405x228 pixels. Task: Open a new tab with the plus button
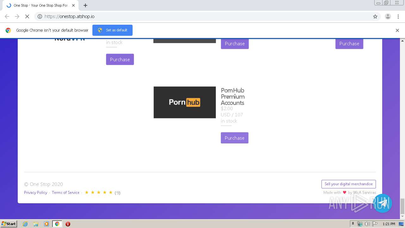click(x=85, y=5)
